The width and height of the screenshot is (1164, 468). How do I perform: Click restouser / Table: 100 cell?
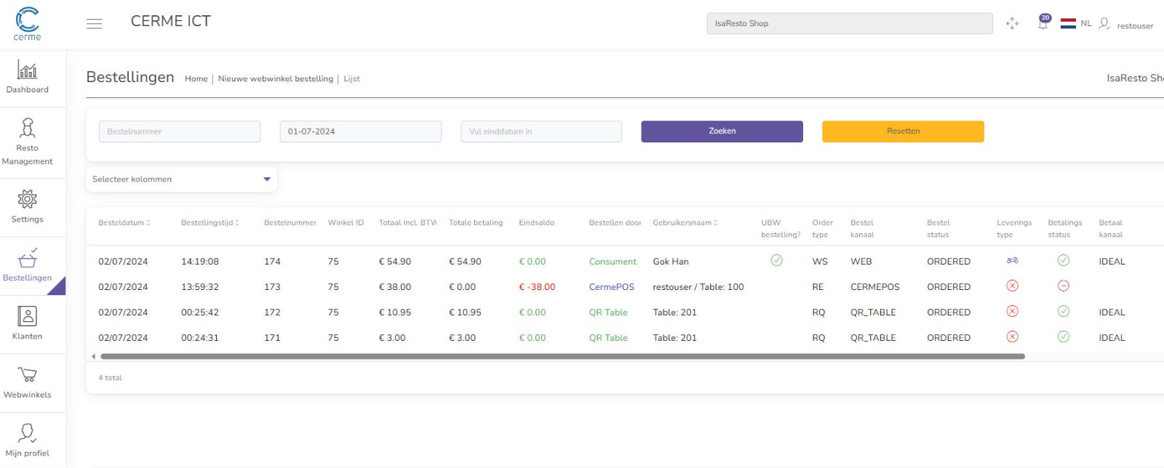[x=698, y=287]
